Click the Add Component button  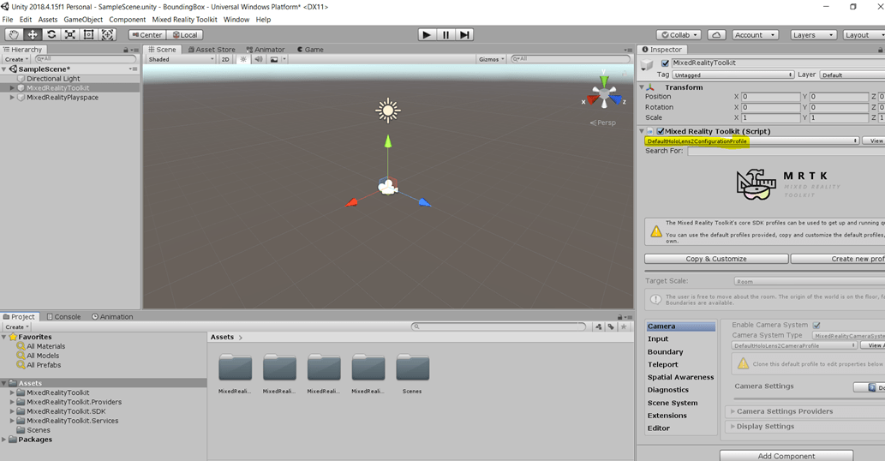click(x=786, y=456)
